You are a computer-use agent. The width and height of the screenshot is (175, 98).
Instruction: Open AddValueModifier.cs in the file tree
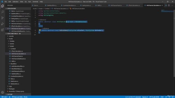click(x=18, y=66)
